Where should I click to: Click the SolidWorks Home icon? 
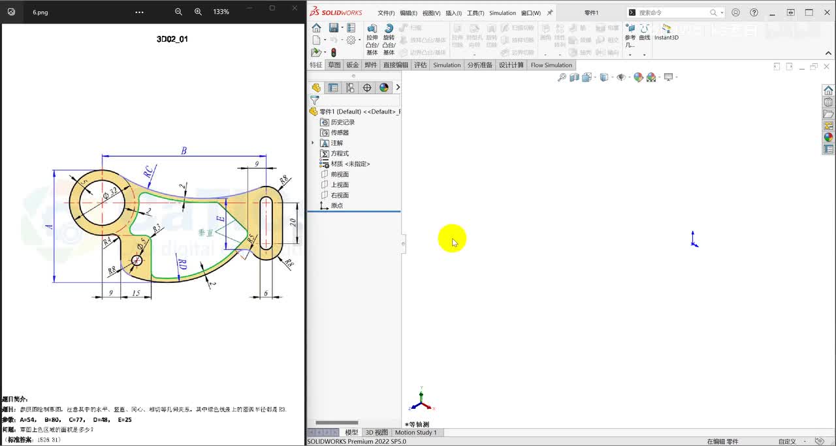point(316,27)
